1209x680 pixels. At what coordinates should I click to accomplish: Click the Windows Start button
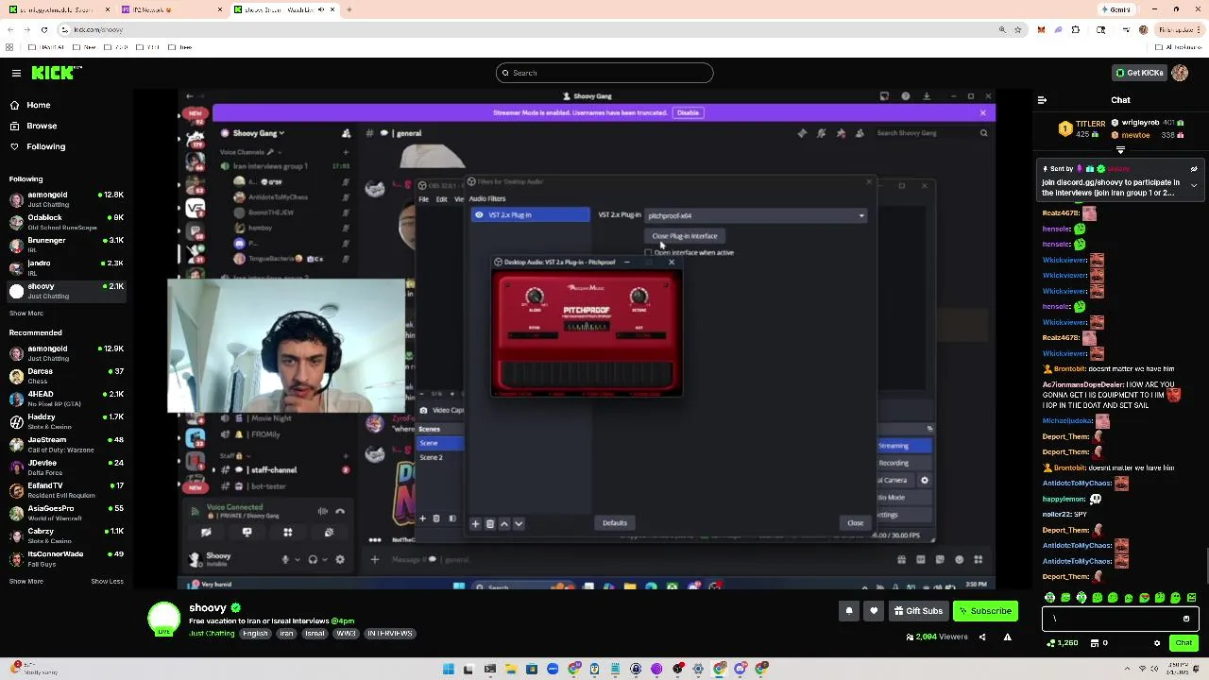[449, 670]
